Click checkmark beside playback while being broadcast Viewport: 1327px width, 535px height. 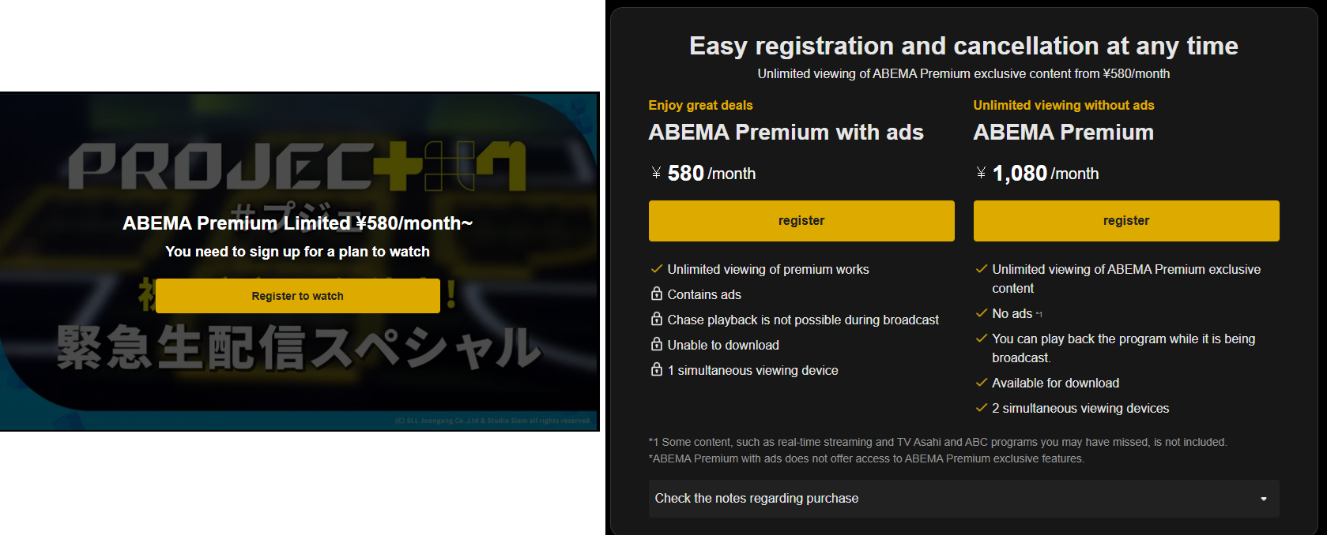pyautogui.click(x=981, y=339)
